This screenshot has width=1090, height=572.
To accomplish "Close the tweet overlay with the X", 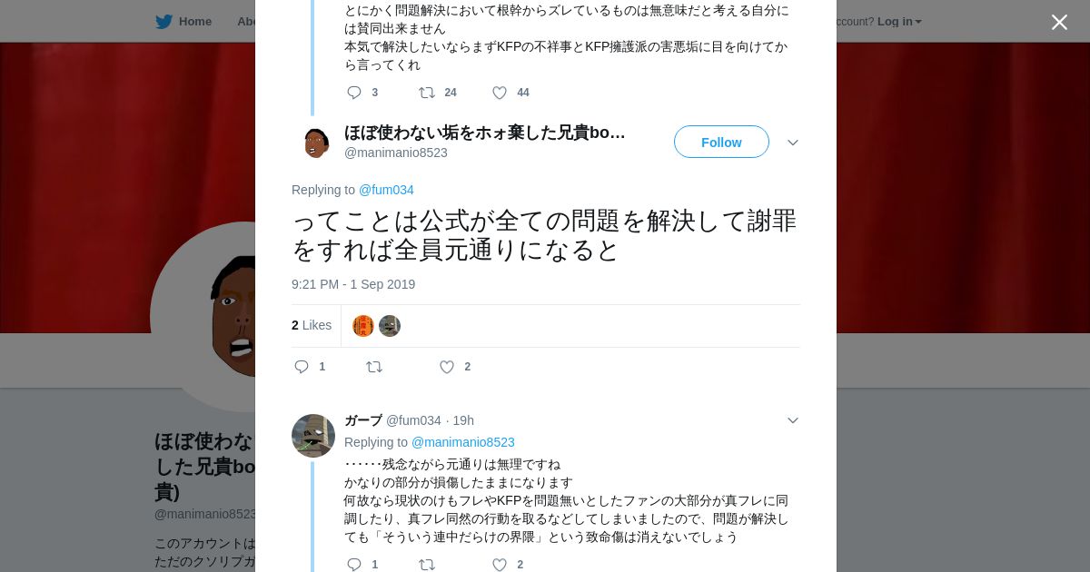I will click(1059, 22).
